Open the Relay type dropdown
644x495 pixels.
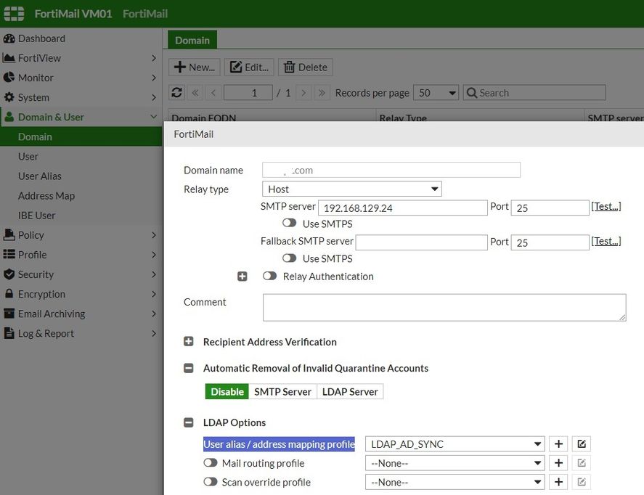[x=351, y=189]
